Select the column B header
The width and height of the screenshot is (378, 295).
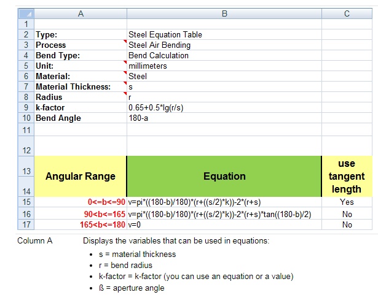224,13
